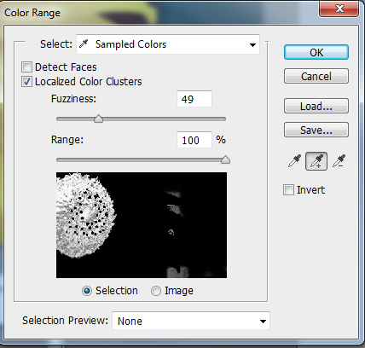The height and width of the screenshot is (348, 365).
Task: Enable the Detect Faces checkbox
Action: tap(26, 67)
